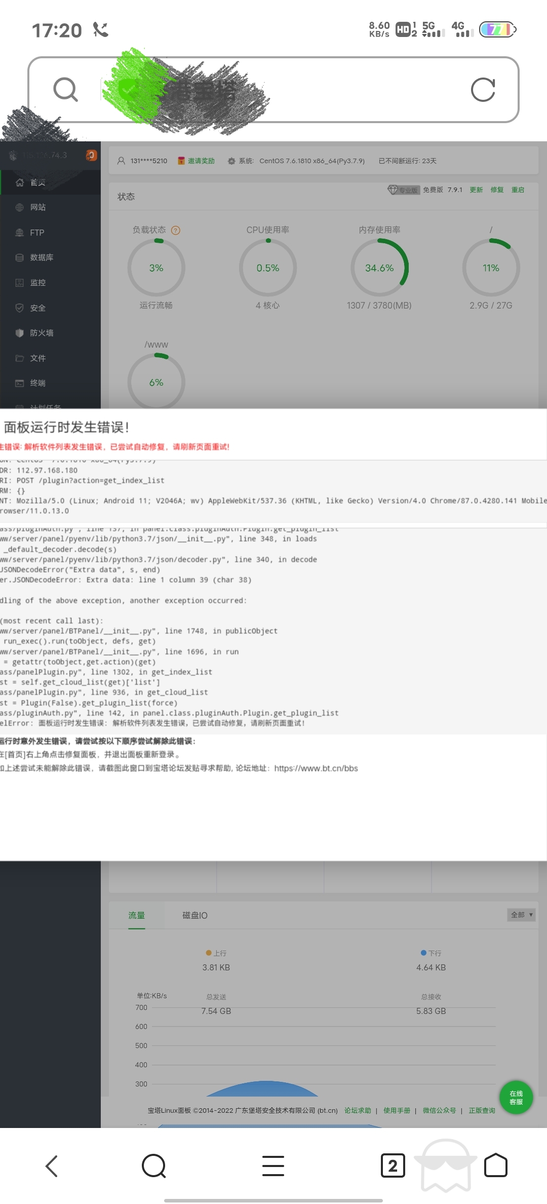
Task: Click the 负载状态 help question icon
Action: tap(176, 230)
